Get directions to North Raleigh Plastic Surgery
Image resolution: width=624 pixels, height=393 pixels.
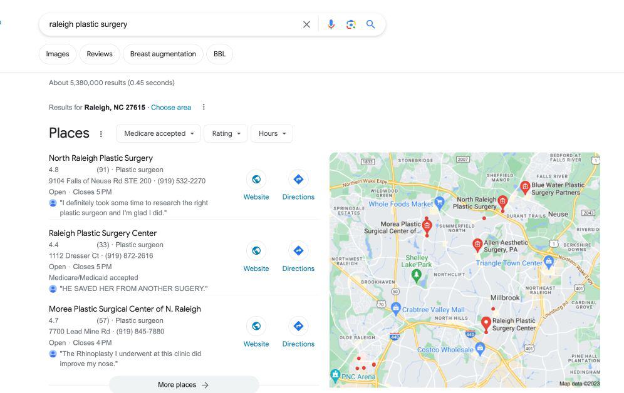coord(298,180)
